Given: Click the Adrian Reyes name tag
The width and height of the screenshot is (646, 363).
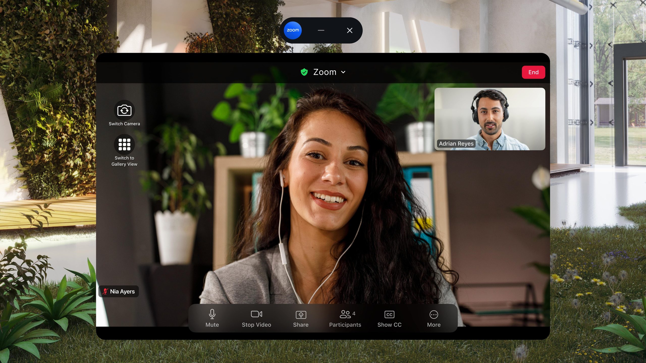Looking at the screenshot, I should (456, 144).
